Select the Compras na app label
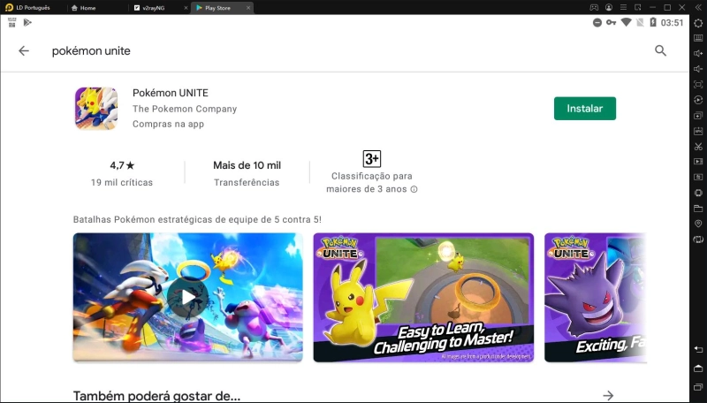 [168, 124]
